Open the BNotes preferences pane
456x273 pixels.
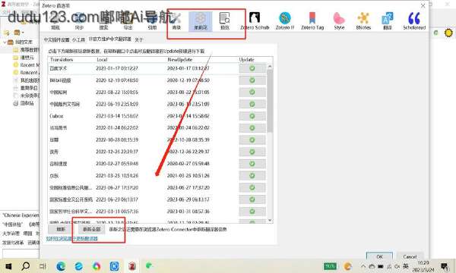coord(363,20)
